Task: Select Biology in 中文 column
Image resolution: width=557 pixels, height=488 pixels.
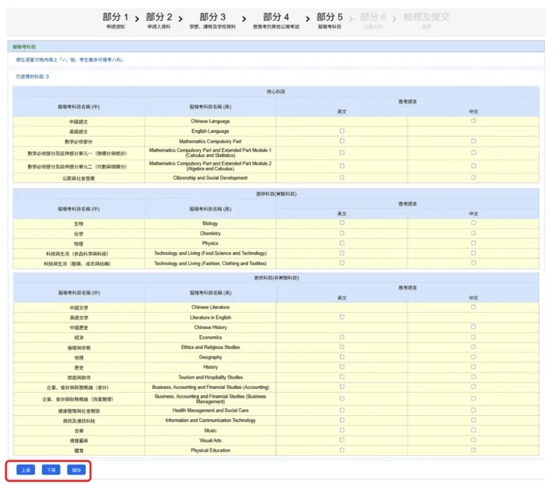Action: pyautogui.click(x=473, y=223)
